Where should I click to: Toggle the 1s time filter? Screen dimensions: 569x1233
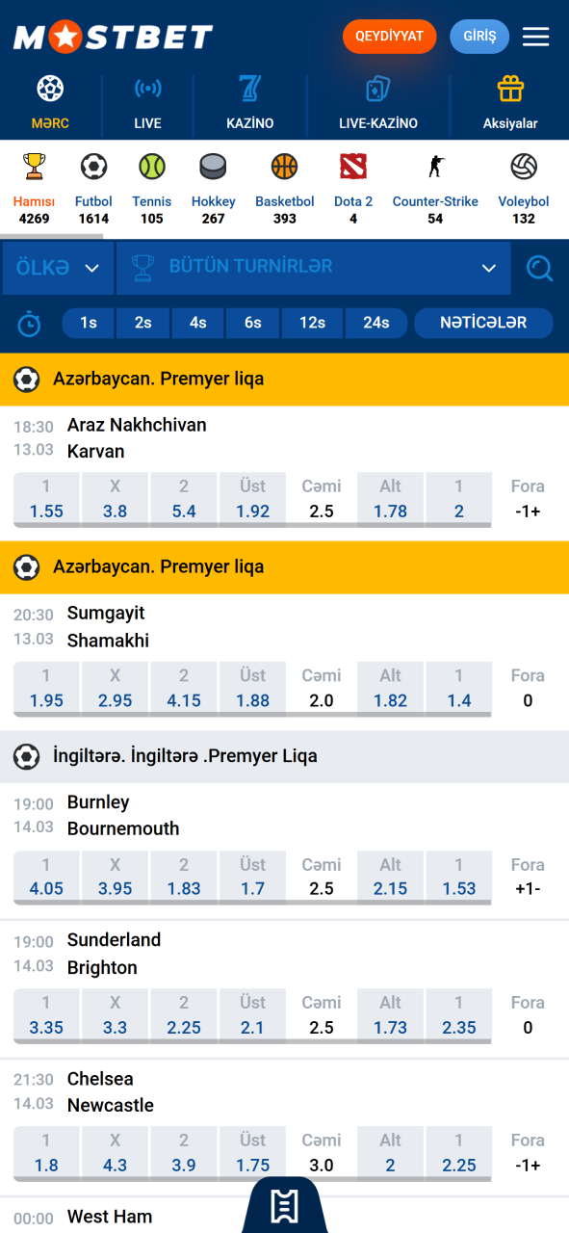(88, 324)
